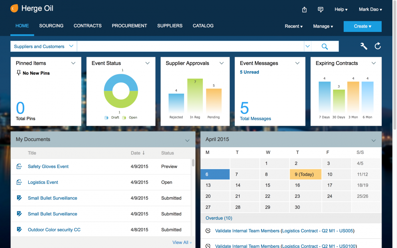Viewport: 397px width, 248px height.
Task: Click the Create button
Action: pos(362,26)
